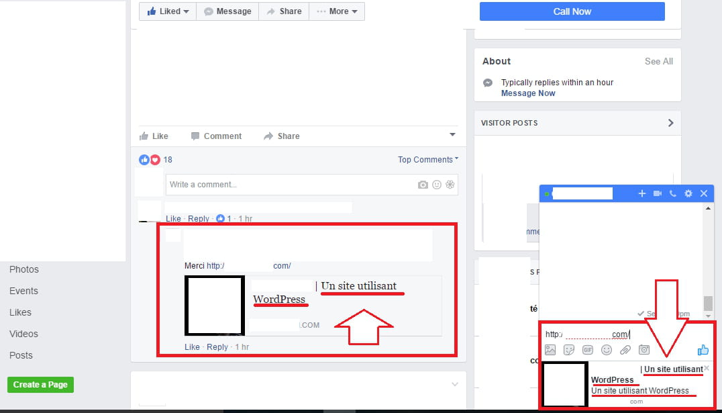Click the chat scrollbar thumb
722x413 pixels.
(708, 304)
